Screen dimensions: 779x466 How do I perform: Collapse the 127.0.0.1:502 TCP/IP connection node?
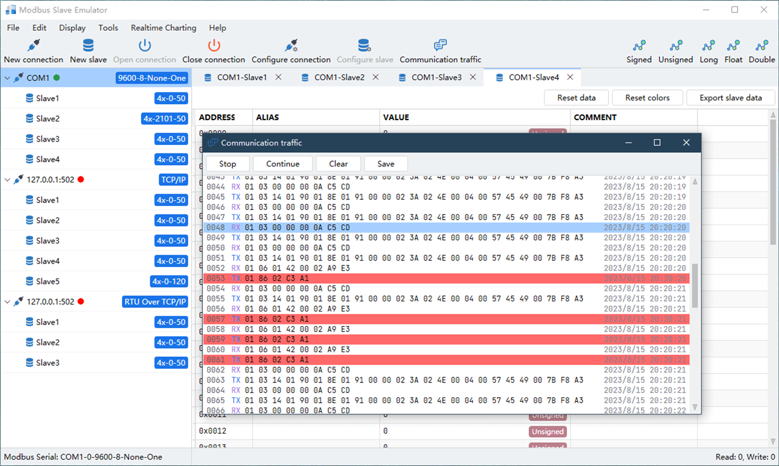[x=7, y=180]
